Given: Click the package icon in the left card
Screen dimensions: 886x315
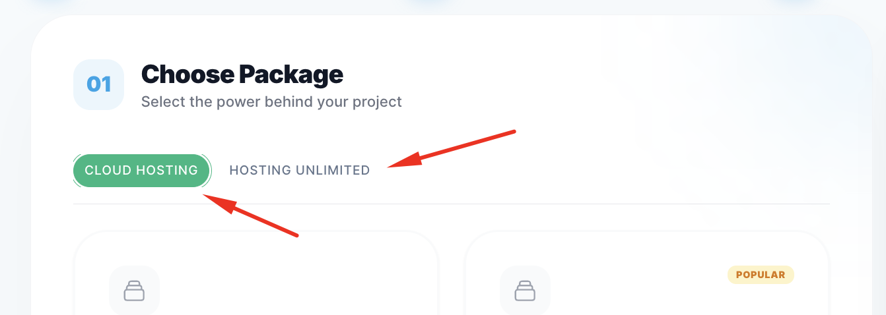Looking at the screenshot, I should [x=134, y=291].
